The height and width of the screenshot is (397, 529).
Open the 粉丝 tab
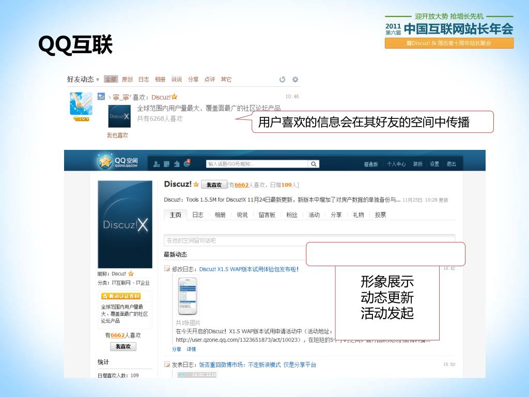pos(292,215)
